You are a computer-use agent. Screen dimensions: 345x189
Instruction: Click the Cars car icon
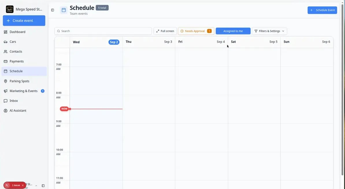point(5,42)
